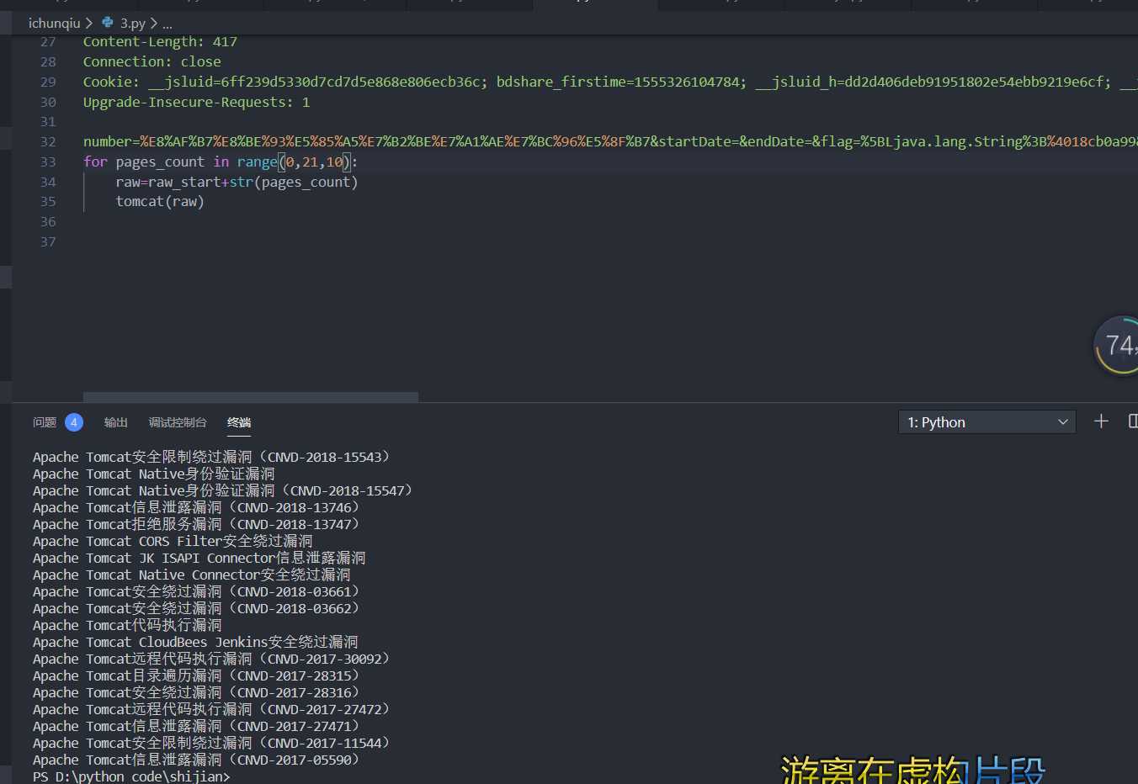Click the Cookie header line
This screenshot has height=784, width=1138.
(610, 82)
